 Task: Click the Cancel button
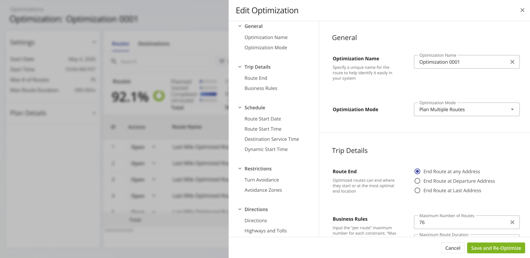coord(453,248)
